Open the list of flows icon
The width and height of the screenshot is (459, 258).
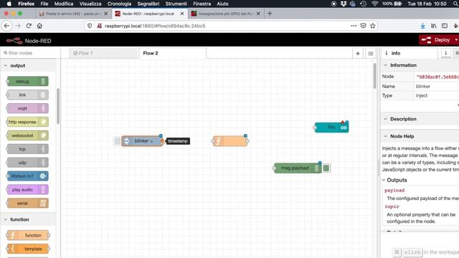(x=371, y=54)
